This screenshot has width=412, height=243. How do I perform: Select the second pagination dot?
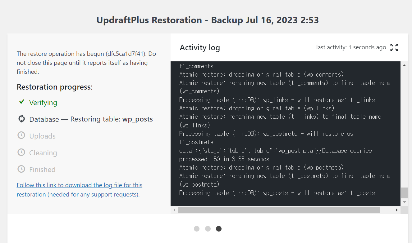tap(208, 229)
